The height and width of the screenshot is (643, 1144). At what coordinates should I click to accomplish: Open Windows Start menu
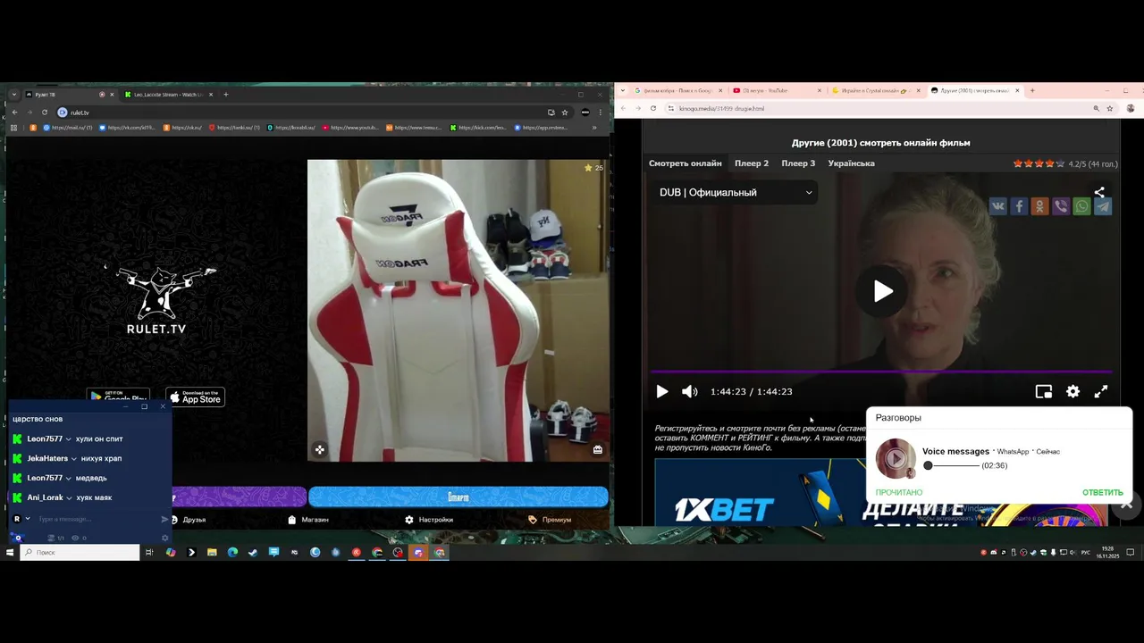click(x=10, y=553)
